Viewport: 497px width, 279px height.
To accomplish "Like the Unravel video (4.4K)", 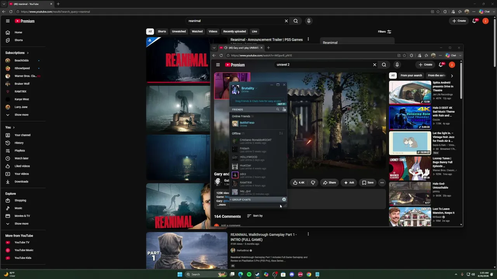I will tap(299, 183).
